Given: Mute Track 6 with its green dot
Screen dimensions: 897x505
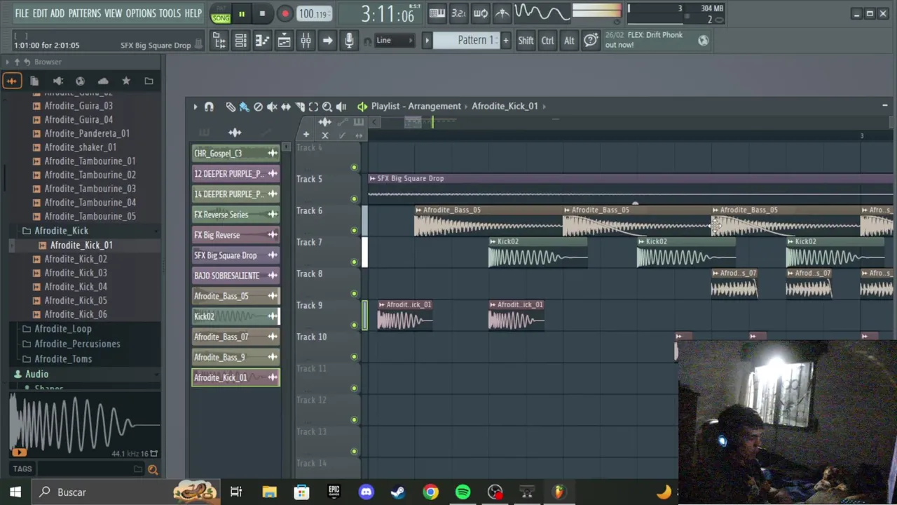Looking at the screenshot, I should pyautogui.click(x=354, y=231).
